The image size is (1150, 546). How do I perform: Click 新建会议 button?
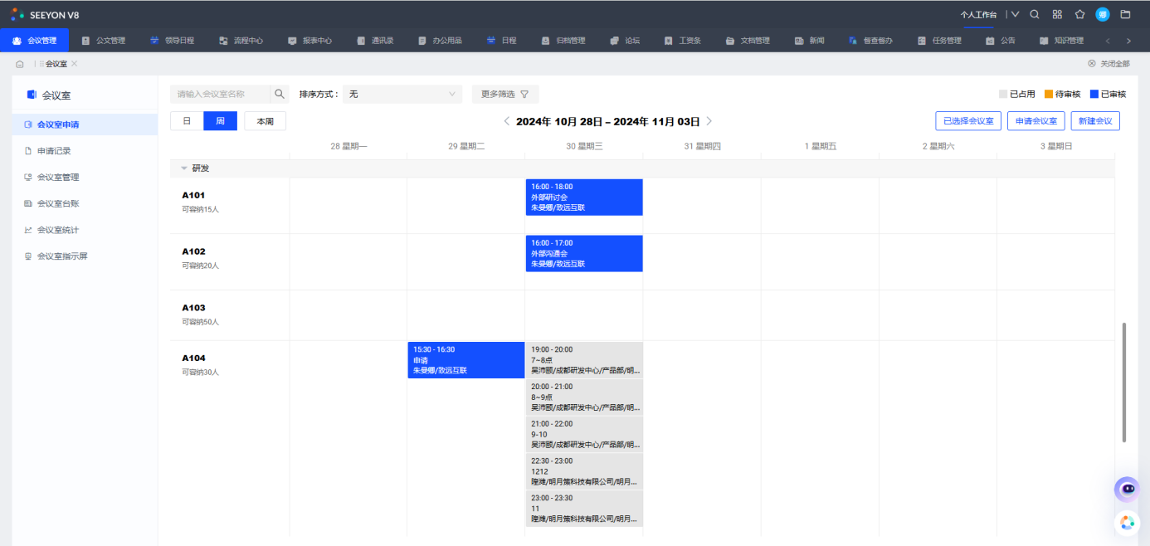pos(1095,121)
